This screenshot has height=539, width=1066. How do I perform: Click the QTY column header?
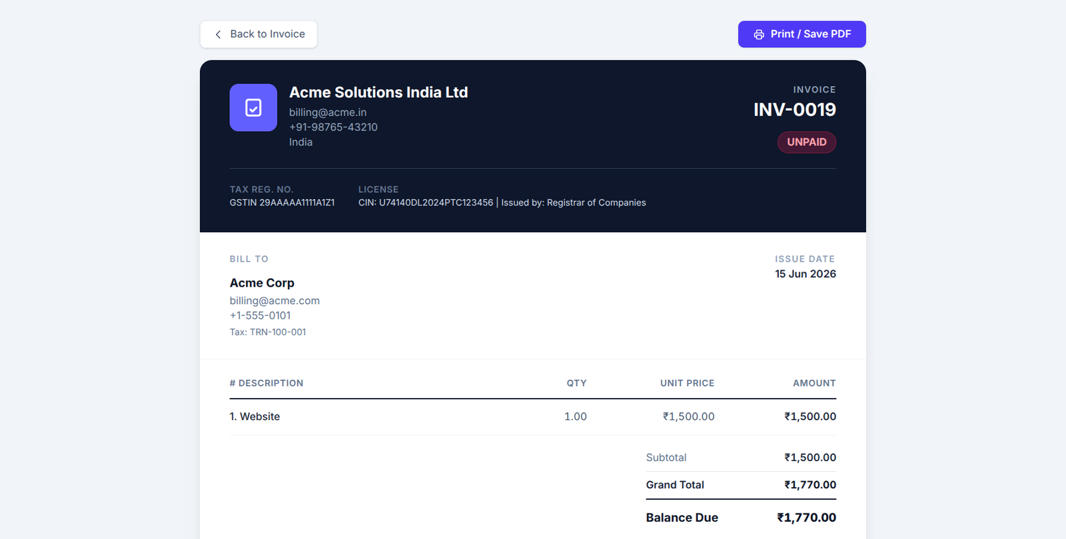576,383
